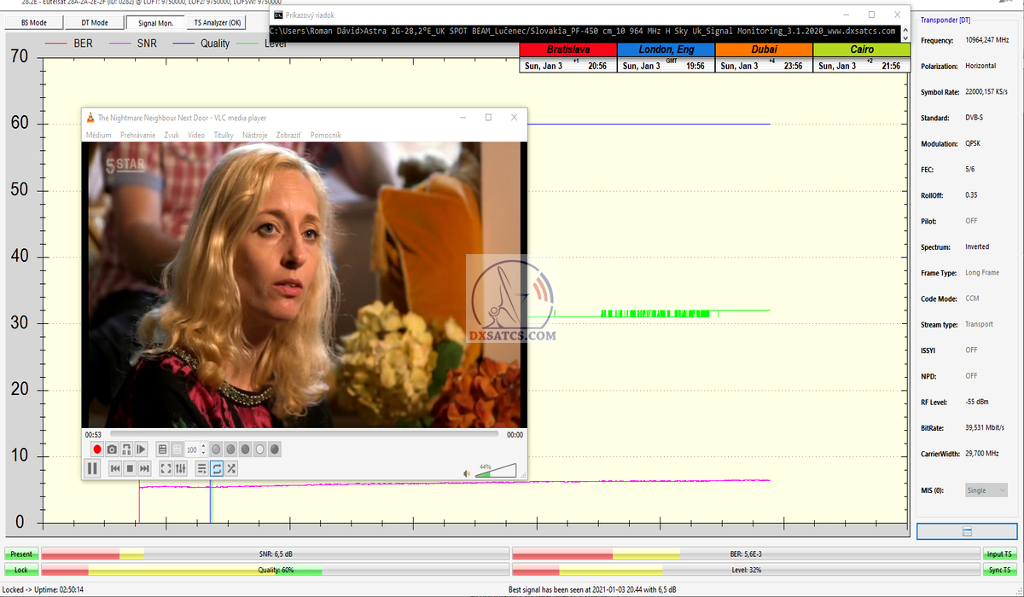Toggle the Lock status indicator
The width and height of the screenshot is (1024, 597).
tap(20, 570)
